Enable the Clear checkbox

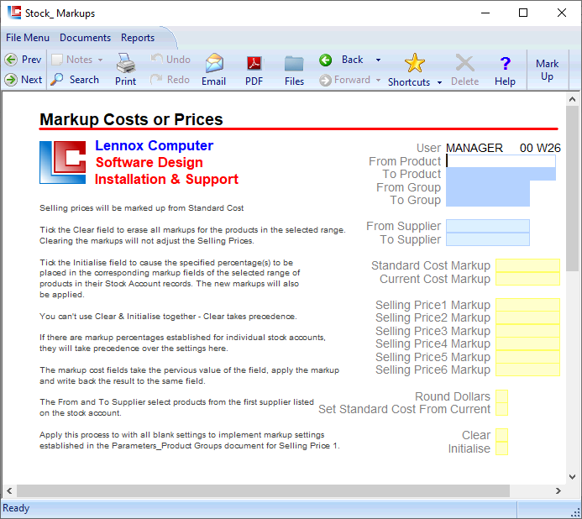point(501,435)
